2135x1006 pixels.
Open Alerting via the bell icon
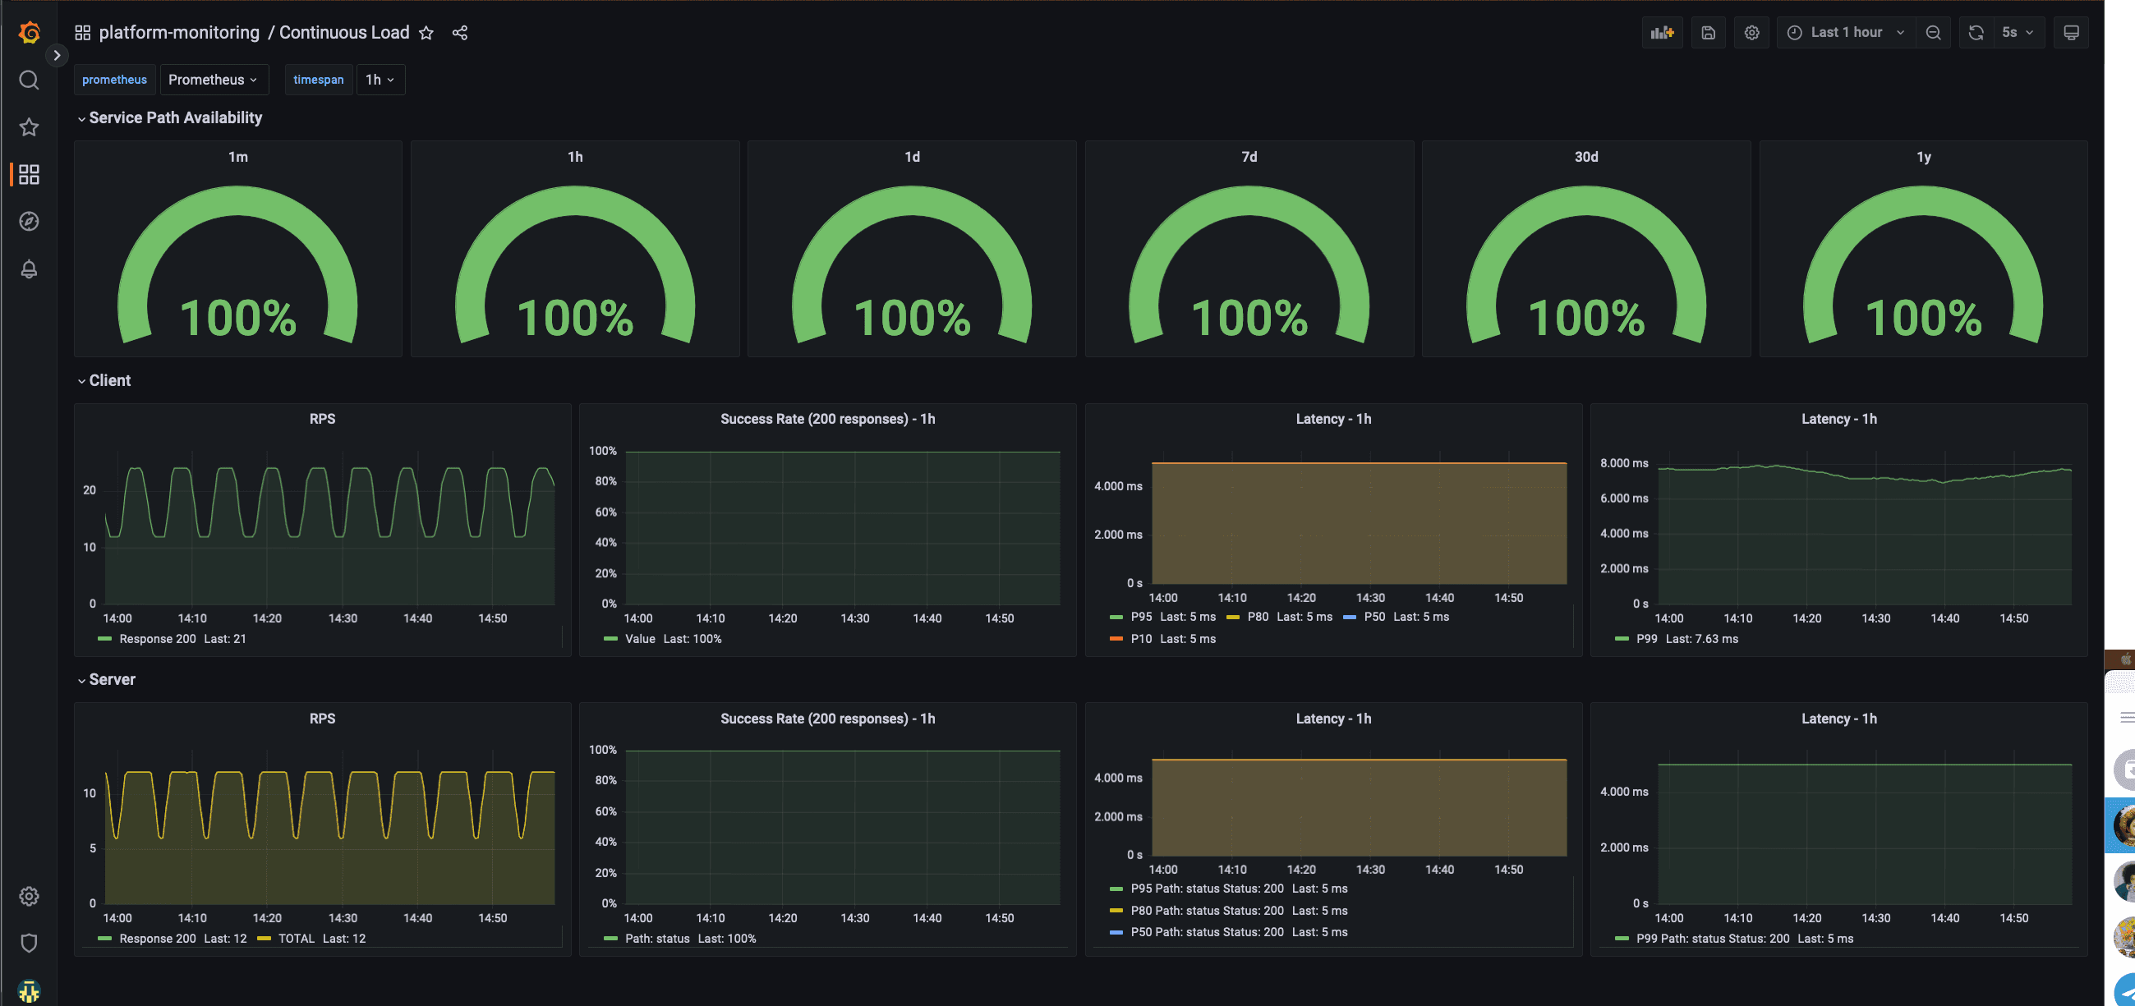(29, 269)
